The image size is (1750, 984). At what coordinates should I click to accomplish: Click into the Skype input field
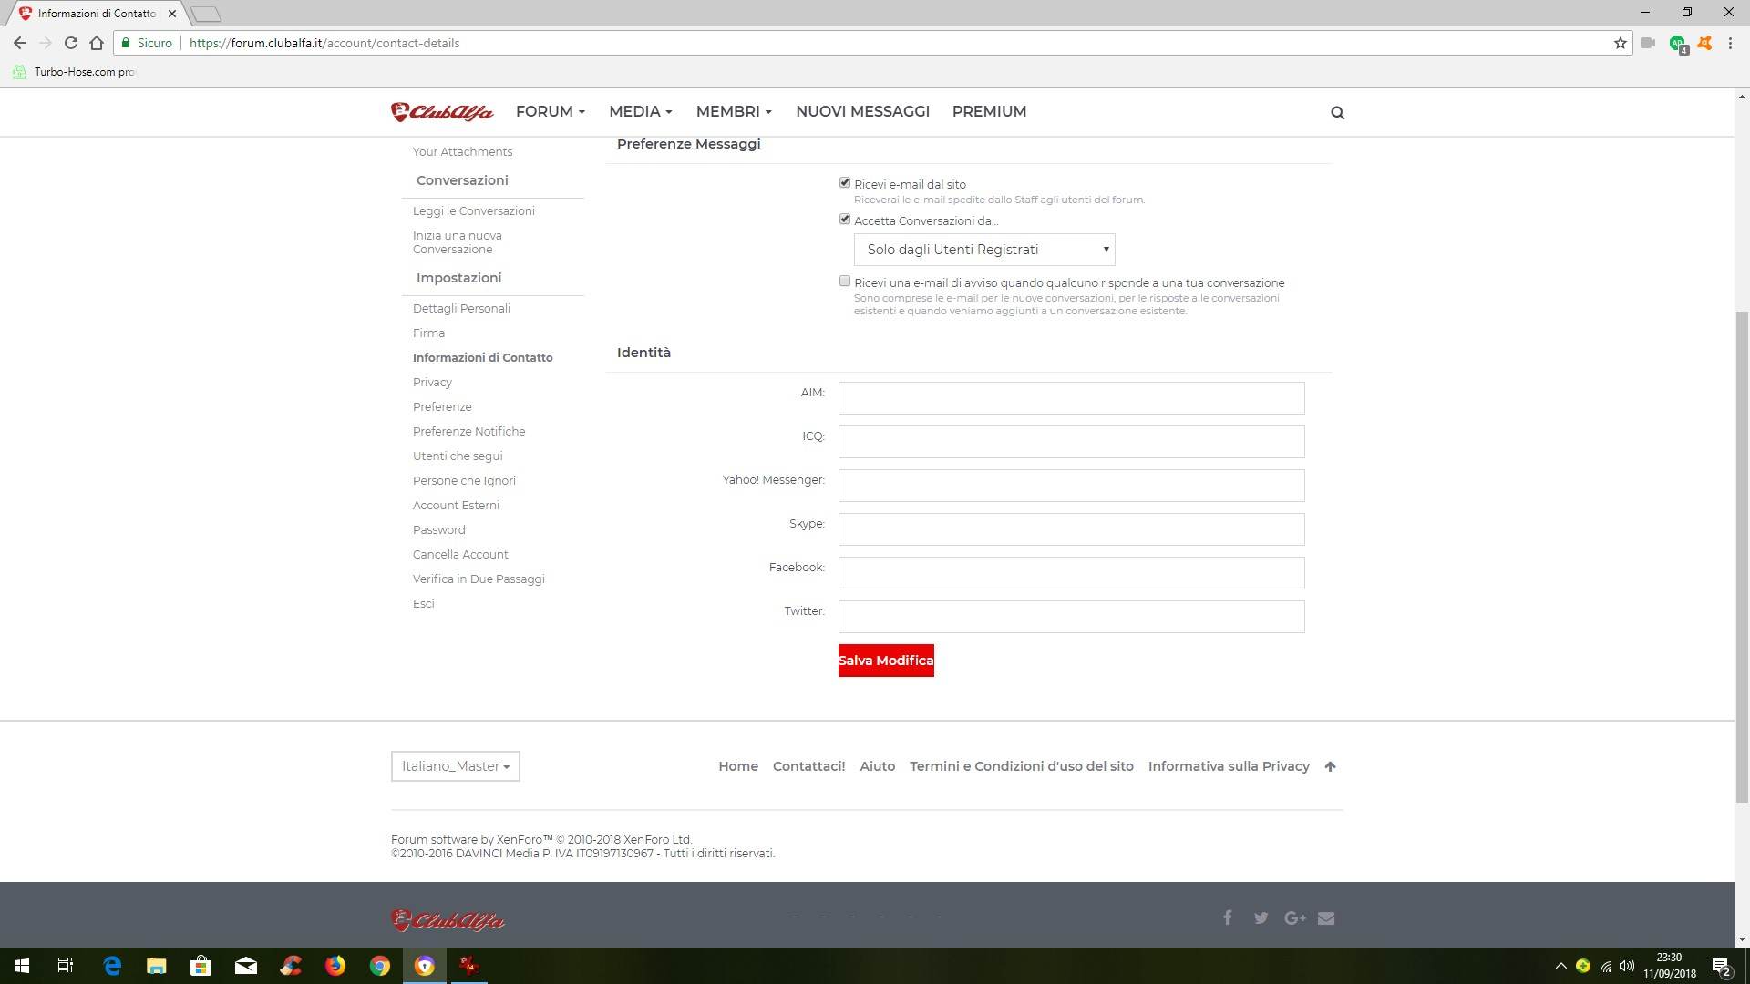[x=1071, y=529]
